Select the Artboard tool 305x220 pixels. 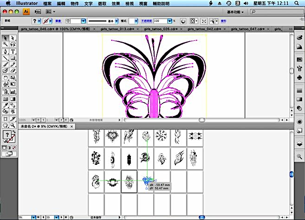(6, 119)
